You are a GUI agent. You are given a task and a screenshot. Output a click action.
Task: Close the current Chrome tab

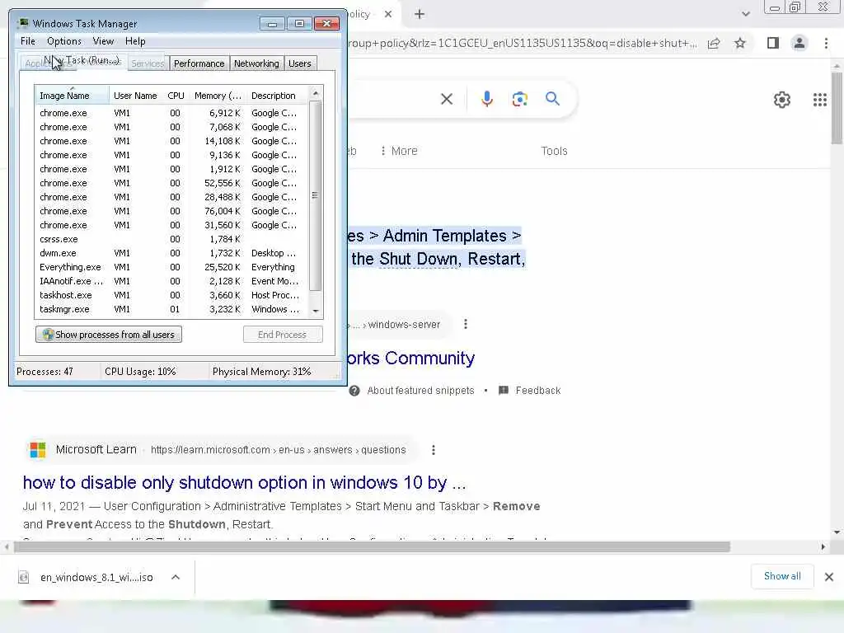coord(388,15)
